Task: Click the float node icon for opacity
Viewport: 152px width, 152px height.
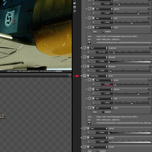Action: [x=84, y=138]
